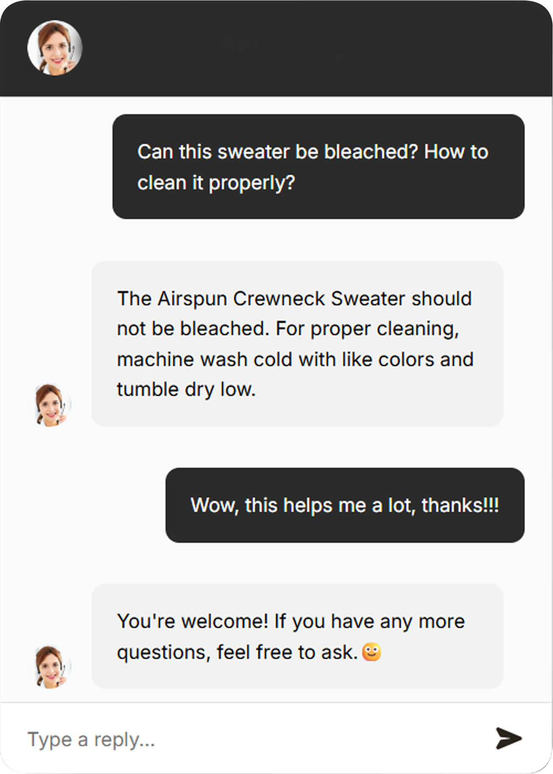Click the "You're welcome!" reply bubble
553x774 pixels.
(x=297, y=636)
